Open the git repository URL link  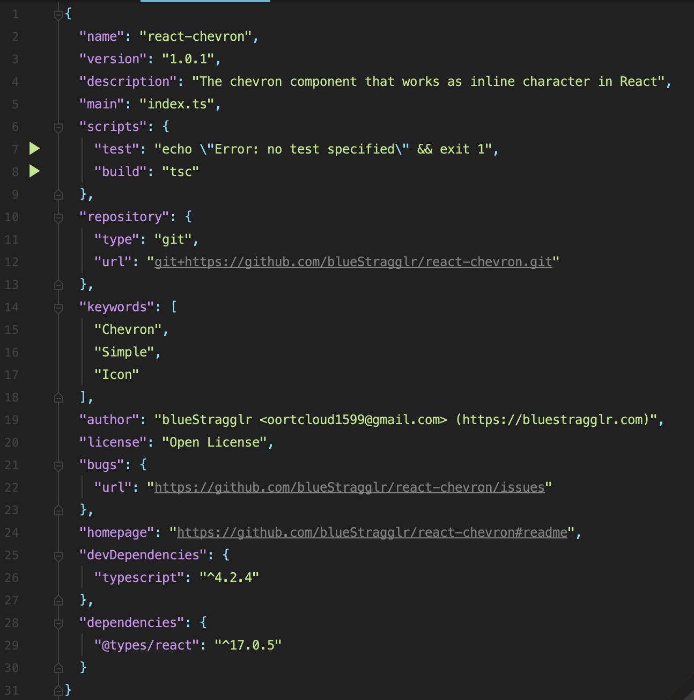point(353,262)
